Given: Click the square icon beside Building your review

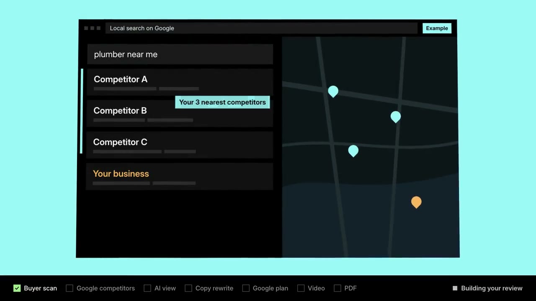Looking at the screenshot, I should [x=455, y=288].
